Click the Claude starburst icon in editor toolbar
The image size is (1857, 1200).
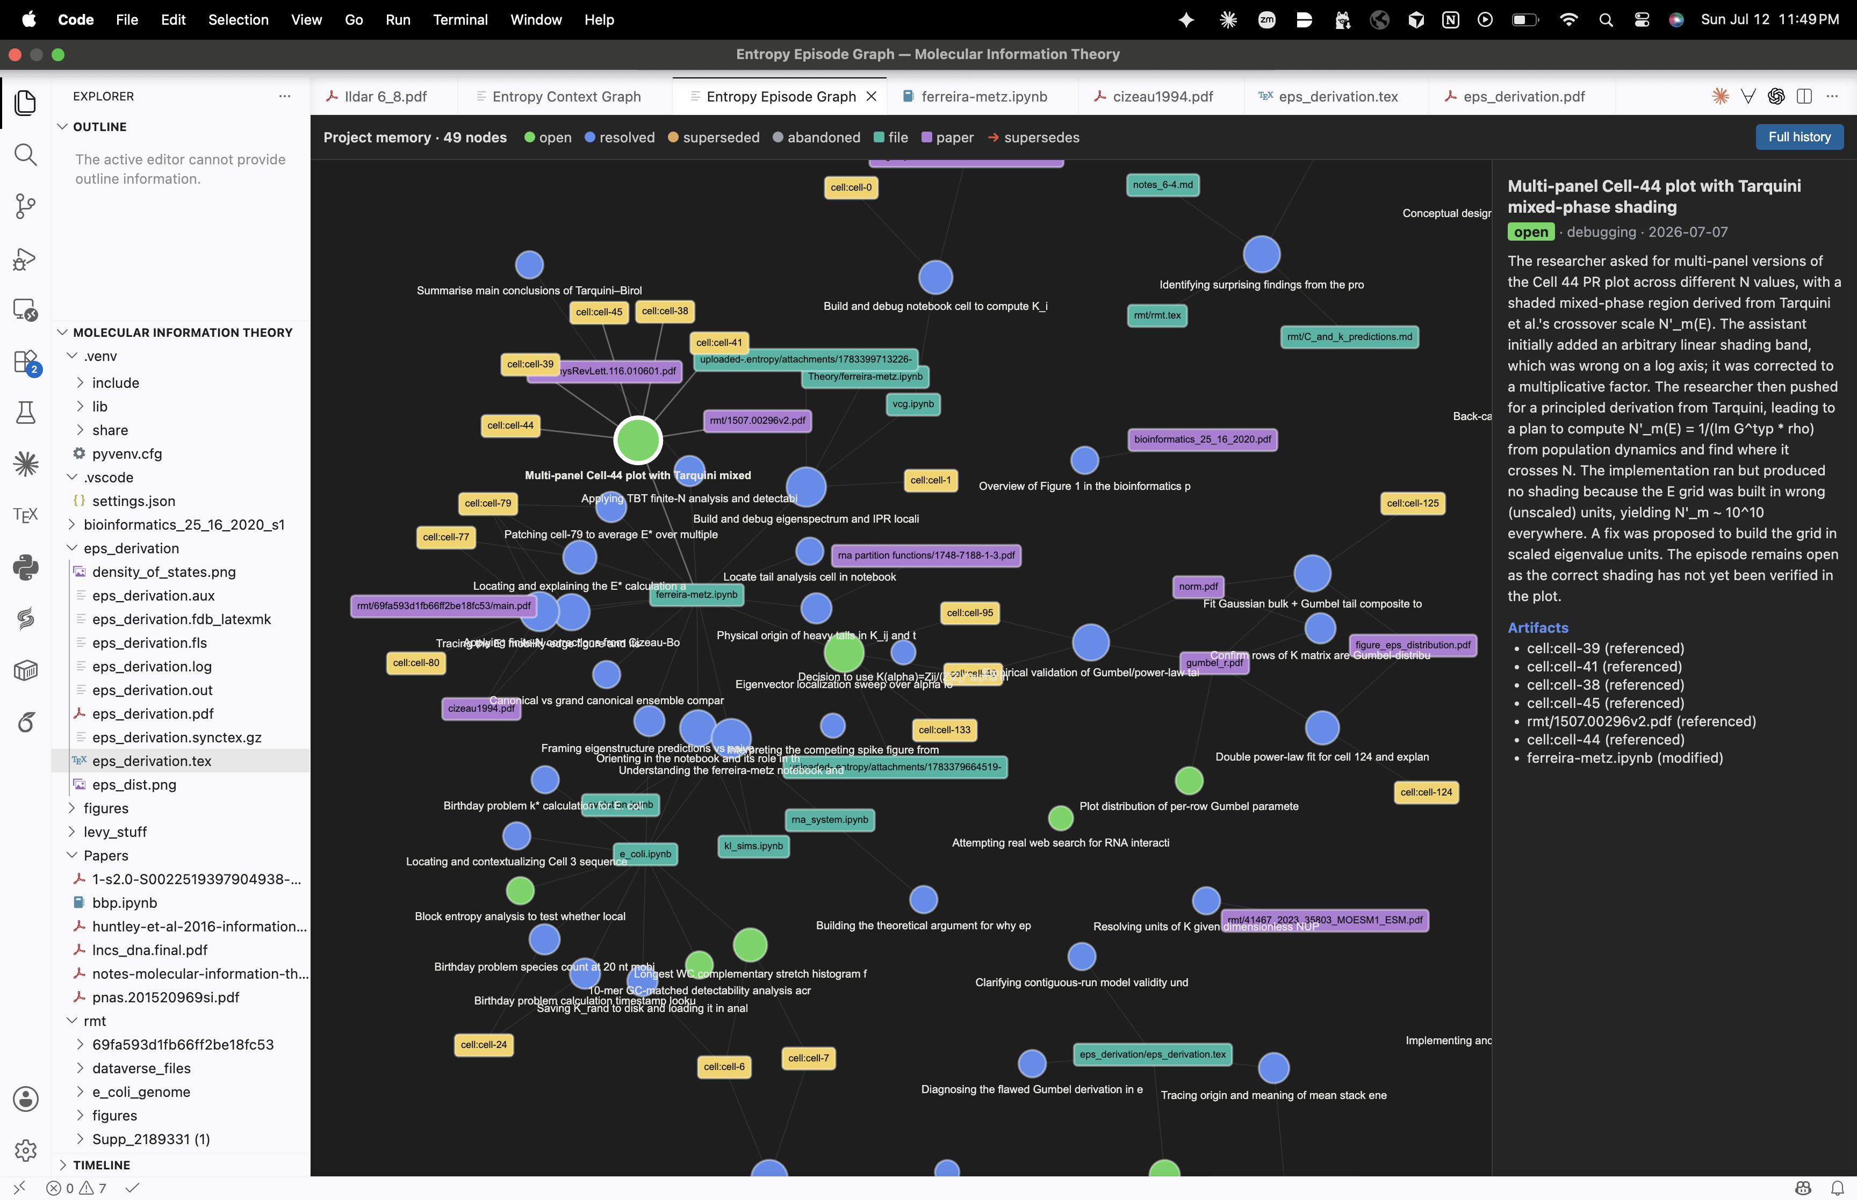pos(1721,96)
